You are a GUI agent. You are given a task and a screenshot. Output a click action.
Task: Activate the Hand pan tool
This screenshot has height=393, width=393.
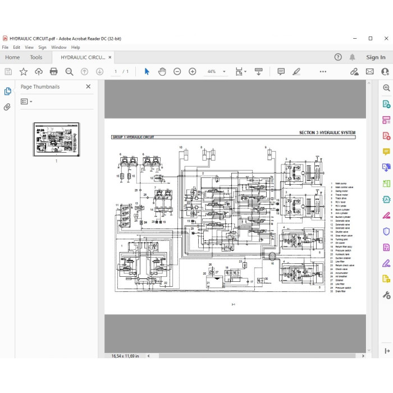(162, 72)
